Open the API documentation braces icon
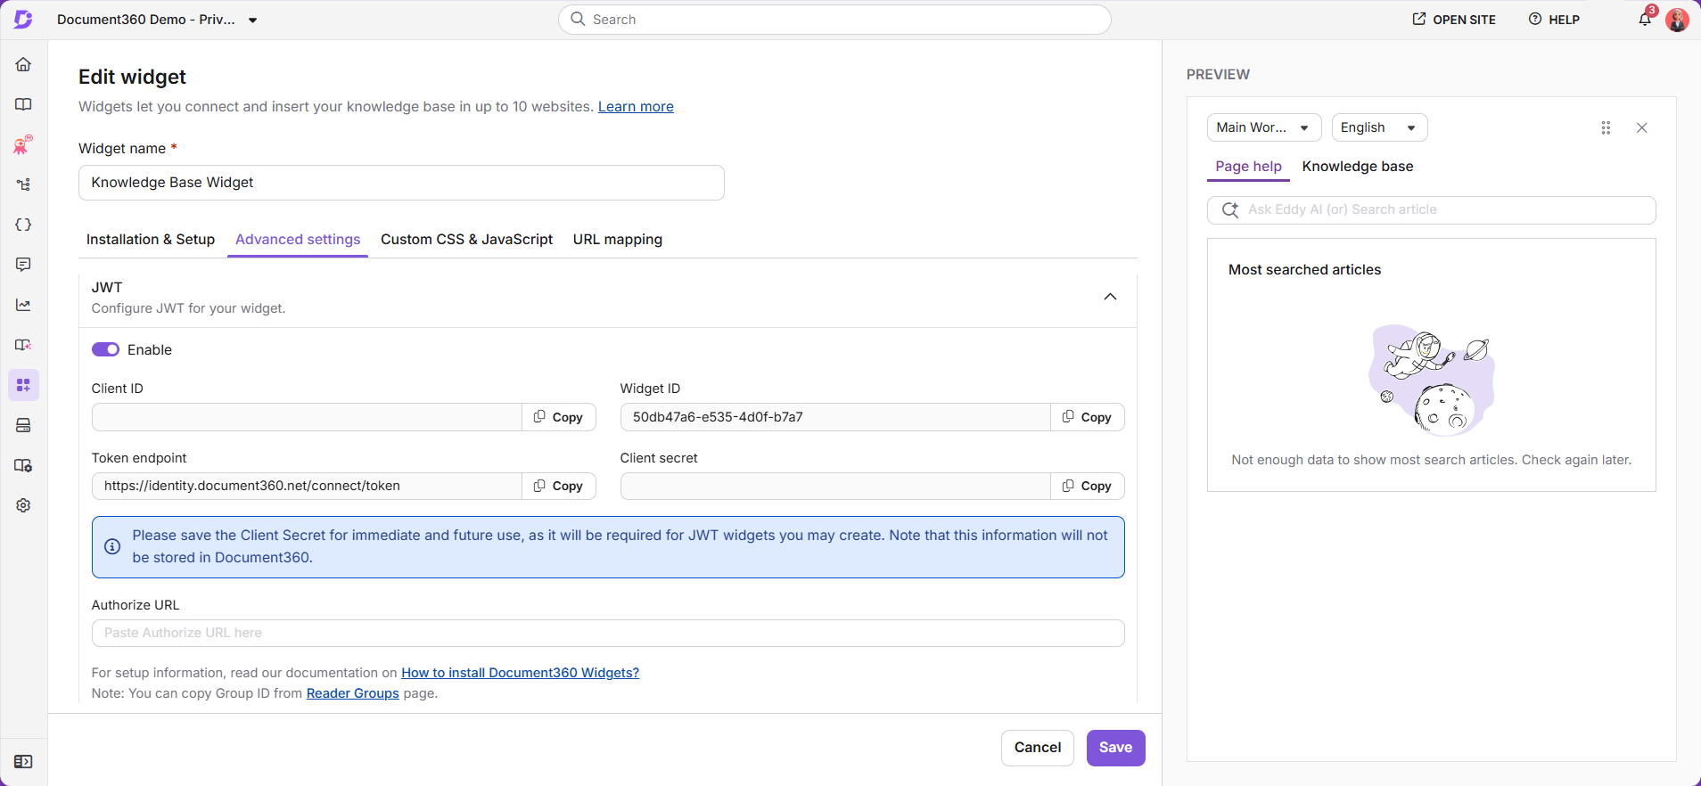Viewport: 1701px width, 786px height. [x=23, y=225]
